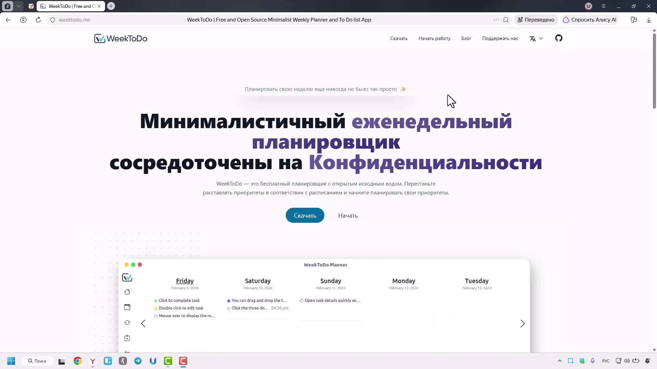Bookmark page with the bookmark icon

point(506,20)
